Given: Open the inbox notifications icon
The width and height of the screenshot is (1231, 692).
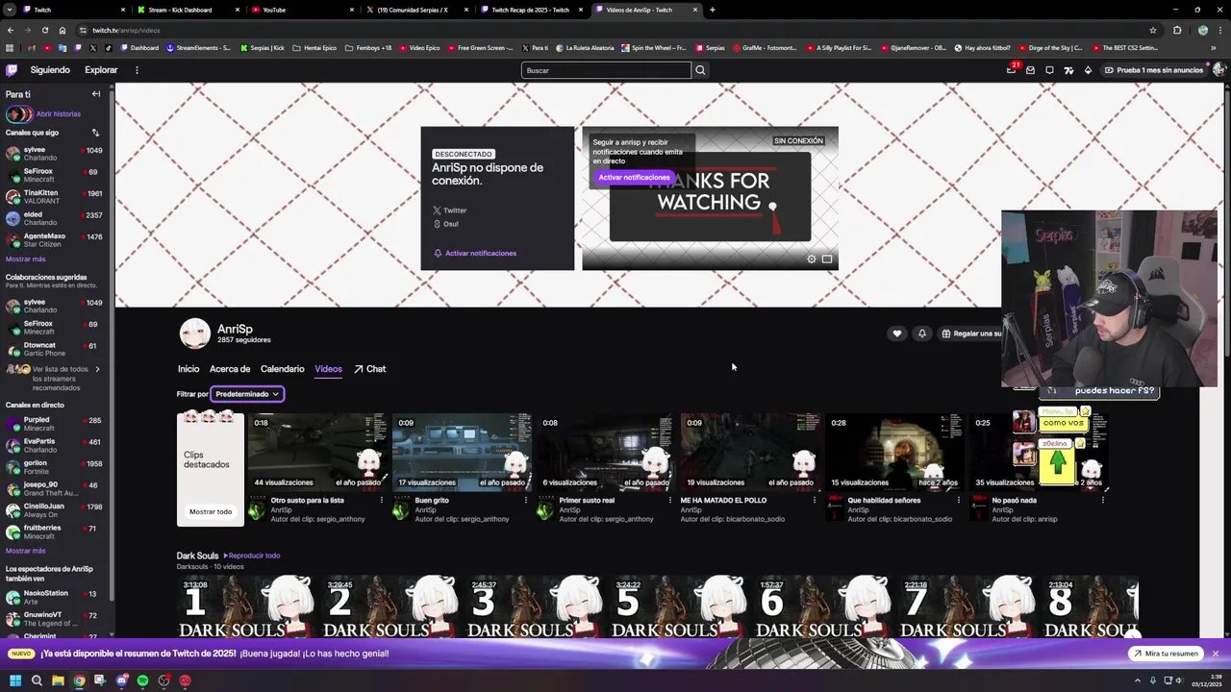Looking at the screenshot, I should 1030,70.
